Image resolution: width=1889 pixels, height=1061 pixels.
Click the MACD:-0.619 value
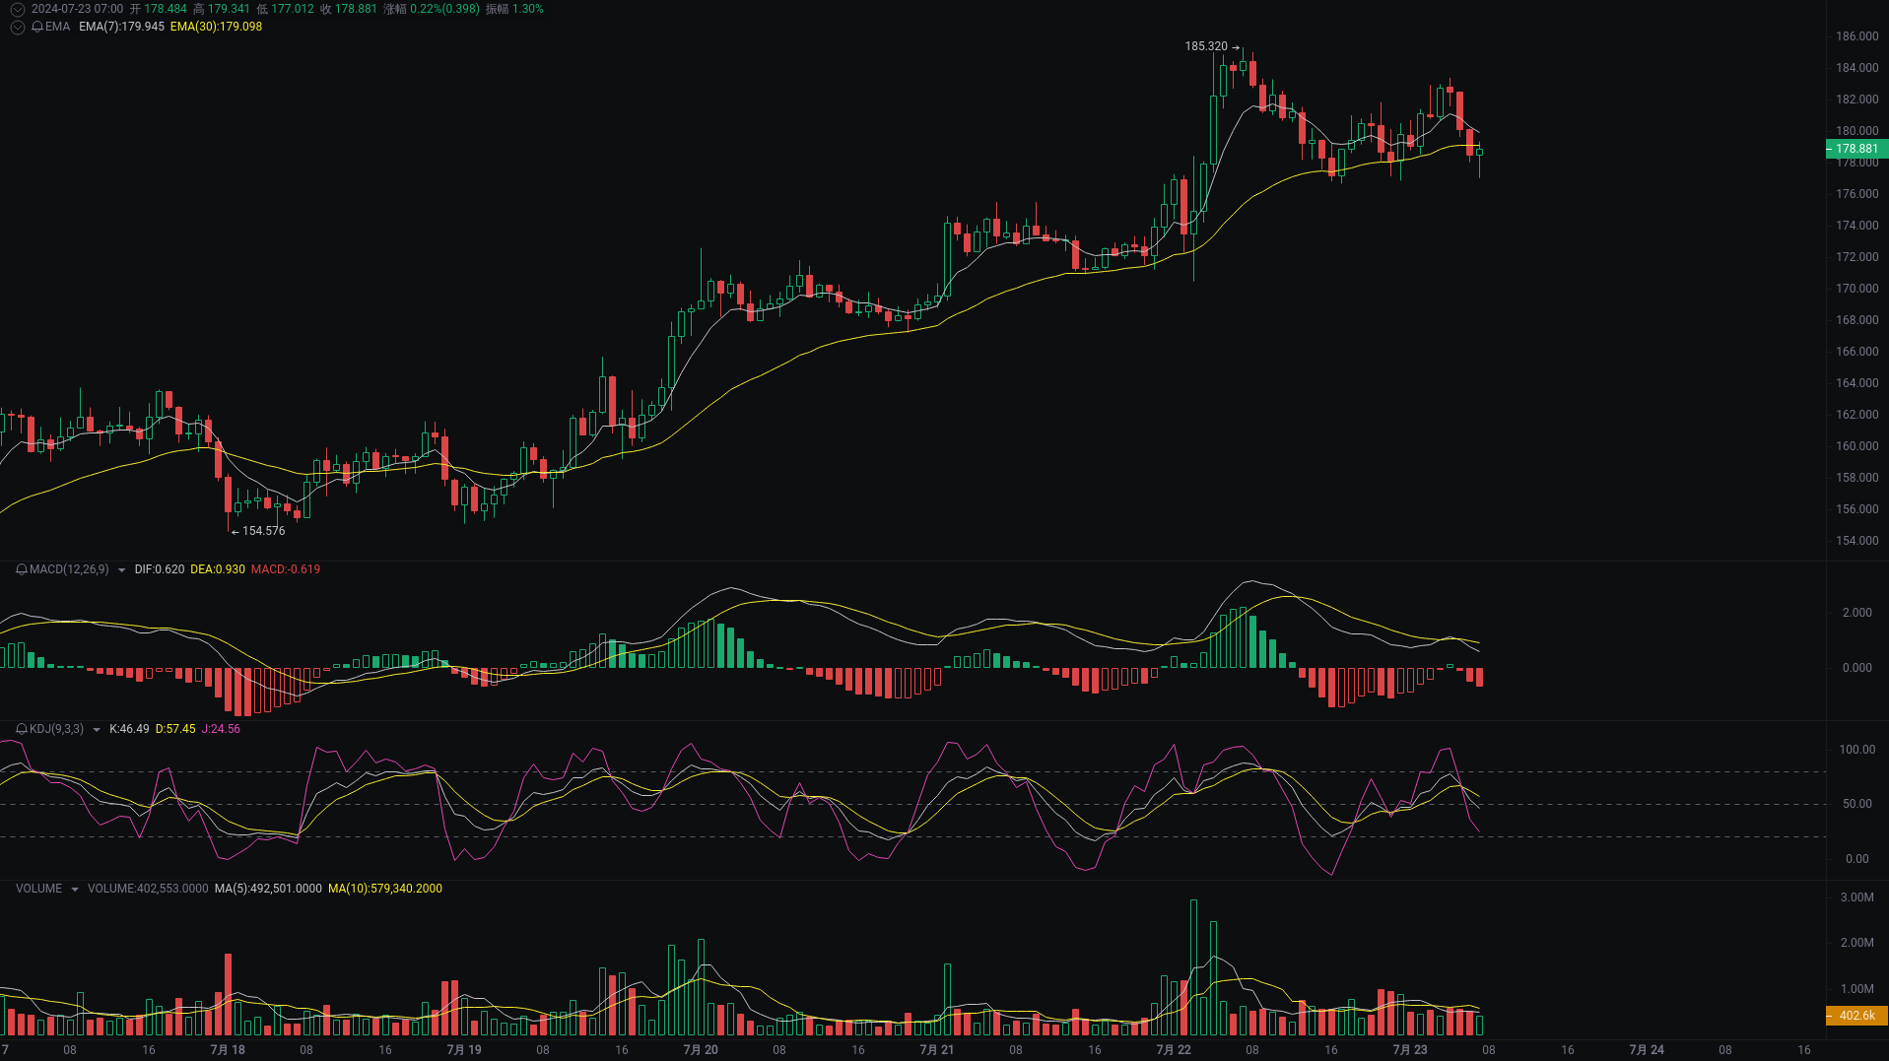[286, 569]
